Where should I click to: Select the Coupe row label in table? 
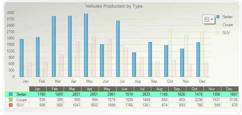tap(22, 100)
